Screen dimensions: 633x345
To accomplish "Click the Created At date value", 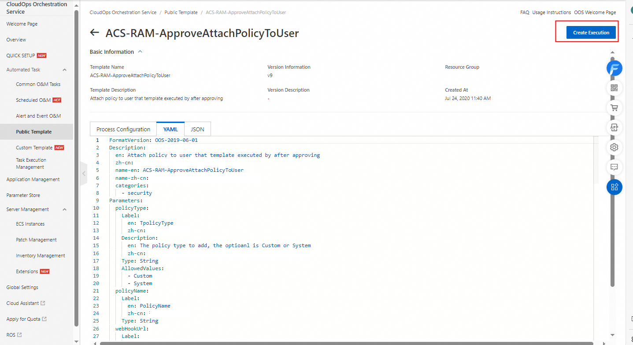I will pyautogui.click(x=468, y=98).
